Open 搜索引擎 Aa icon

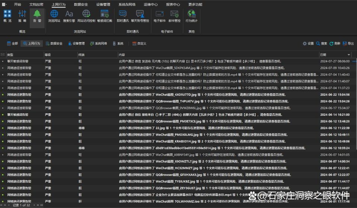pos(69,16)
